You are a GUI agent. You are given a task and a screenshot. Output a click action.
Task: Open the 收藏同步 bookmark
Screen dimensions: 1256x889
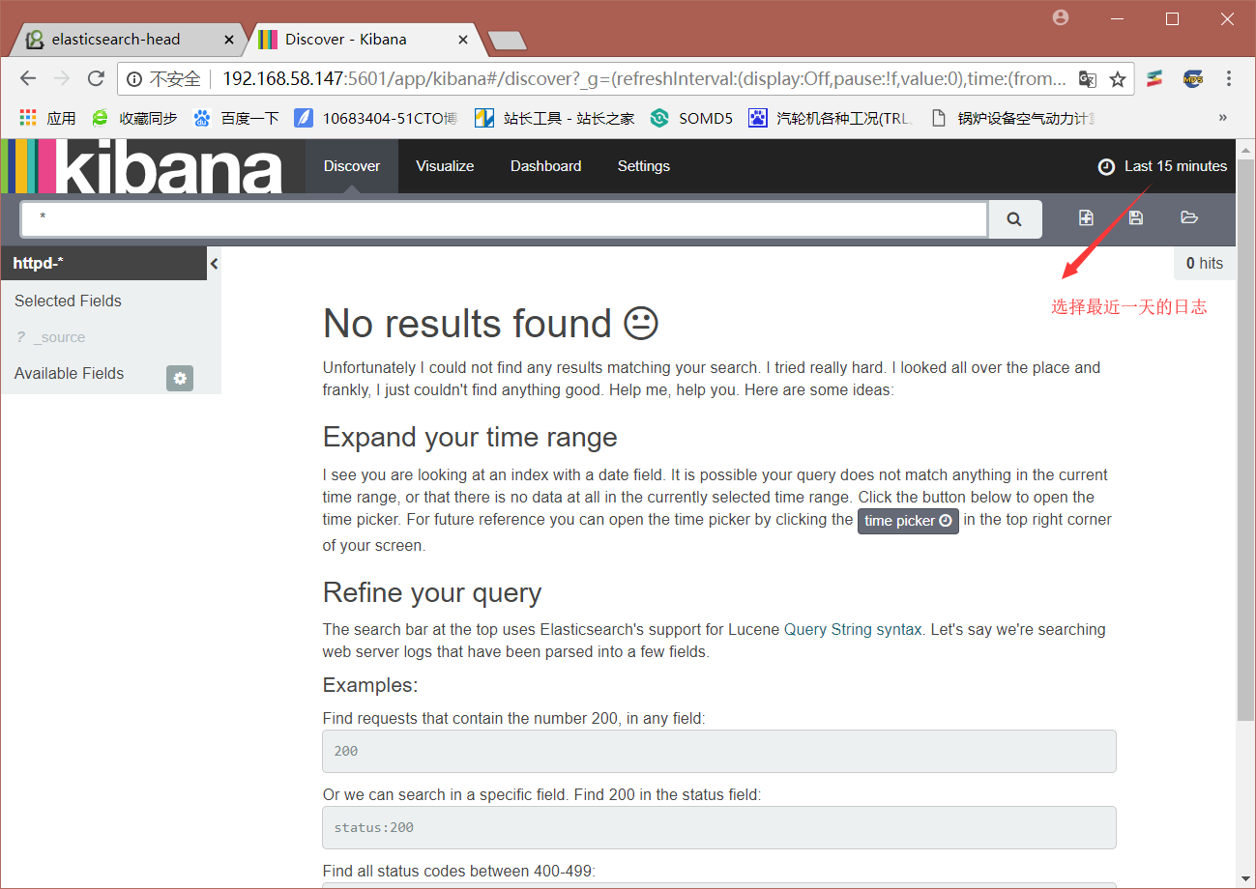[134, 118]
